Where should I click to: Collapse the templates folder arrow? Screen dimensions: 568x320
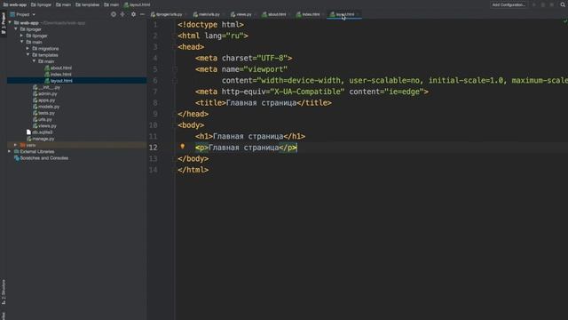click(28, 55)
